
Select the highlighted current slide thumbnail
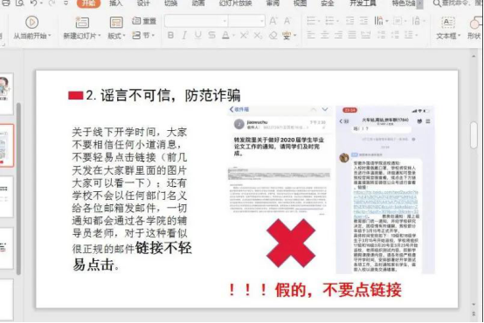pos(6,146)
